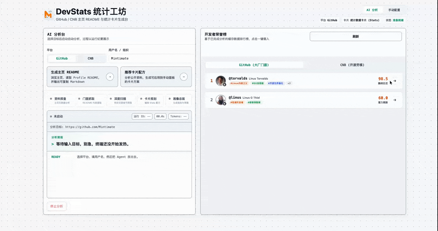Click the 刷新 refresh button
Screen dimensions: 438x231
click(356, 36)
